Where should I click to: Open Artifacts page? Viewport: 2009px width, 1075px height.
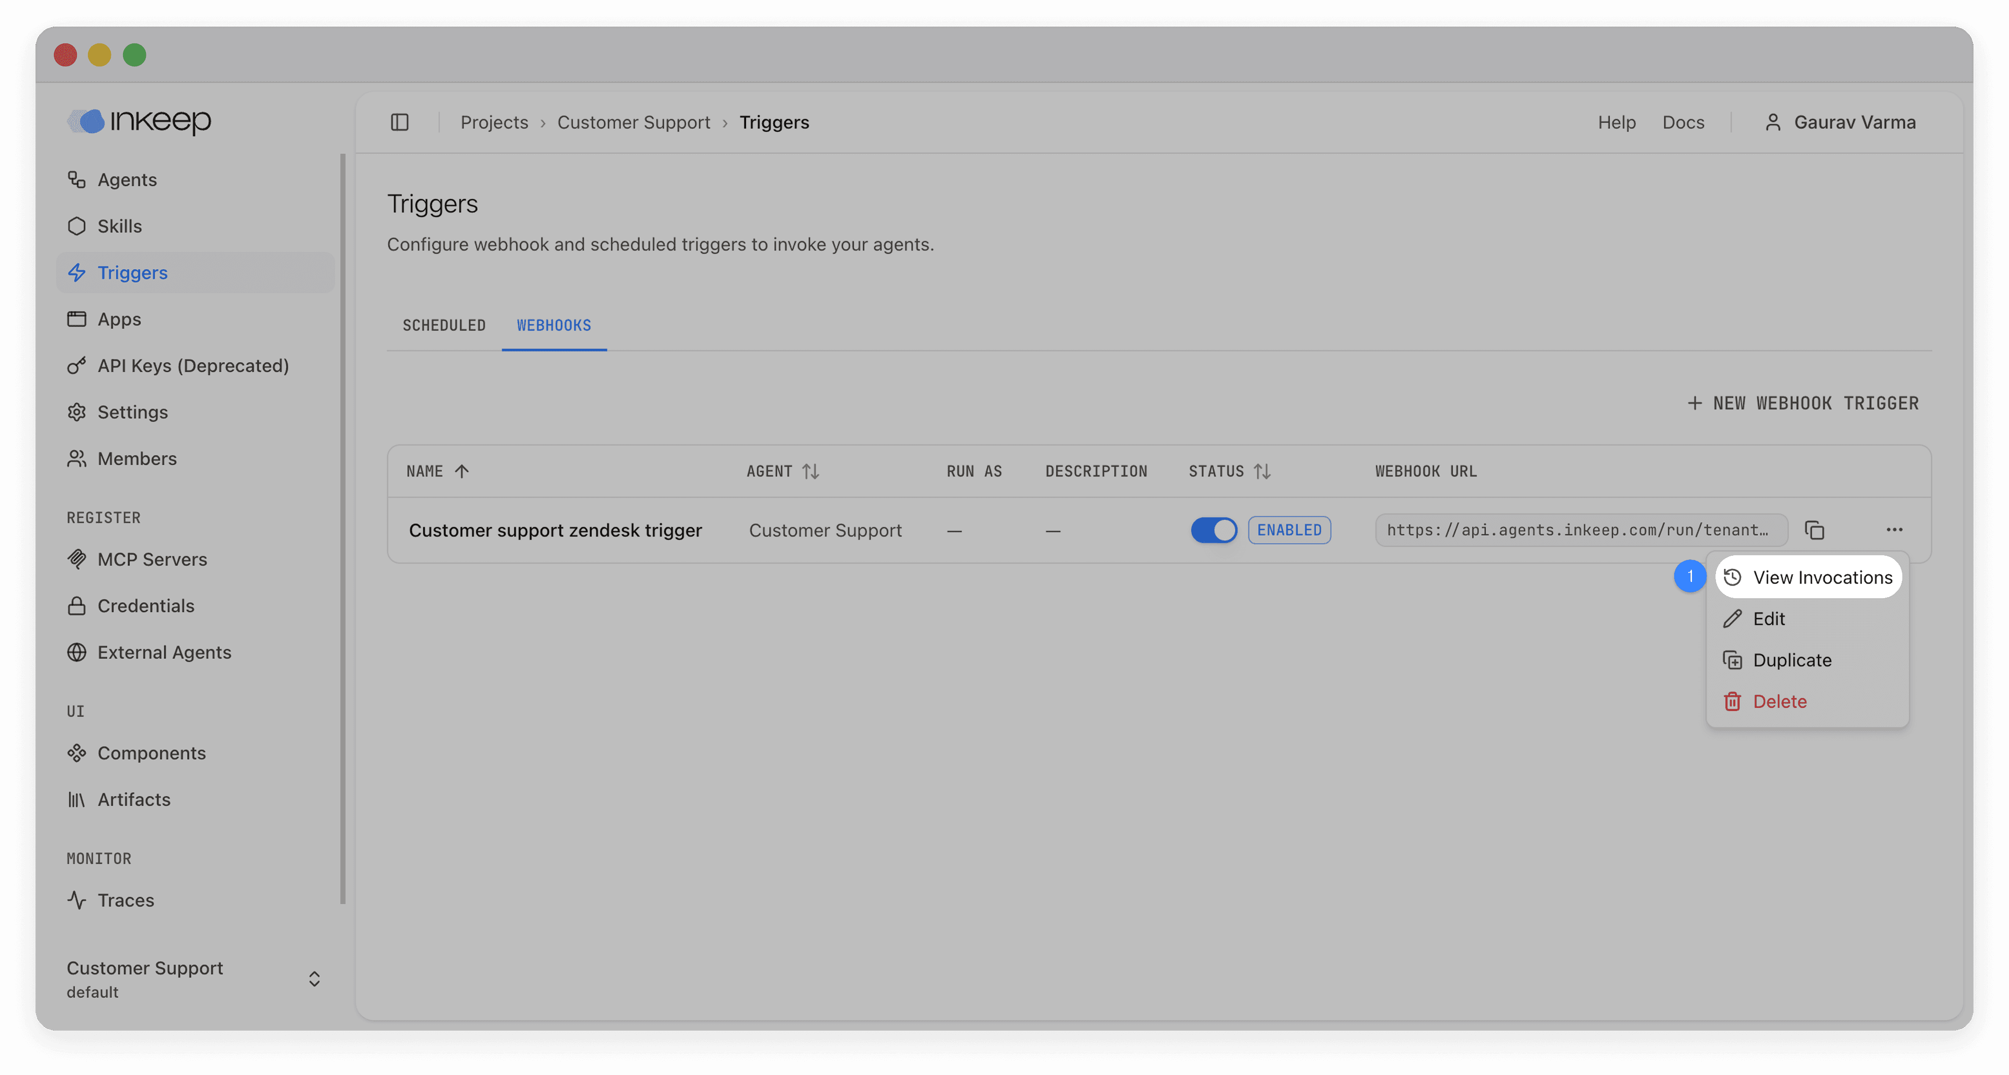coord(195,799)
